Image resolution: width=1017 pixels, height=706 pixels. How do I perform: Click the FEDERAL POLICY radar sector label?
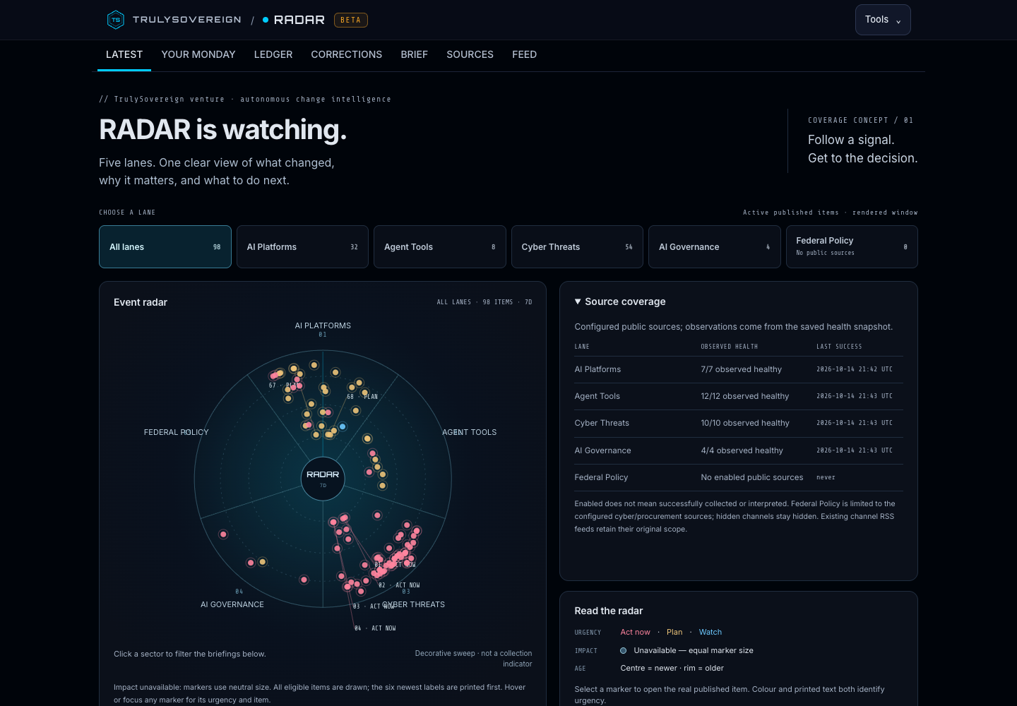(x=177, y=432)
